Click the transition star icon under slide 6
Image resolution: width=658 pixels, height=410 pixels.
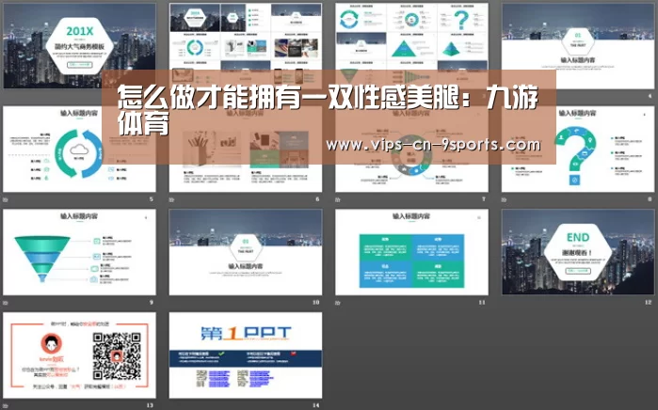[x=171, y=199]
